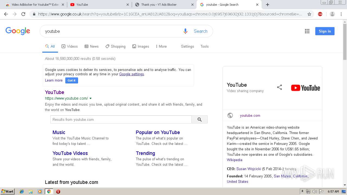The image size is (347, 195).
Task: Open the Chrome profile avatar icon
Action: (332, 14)
